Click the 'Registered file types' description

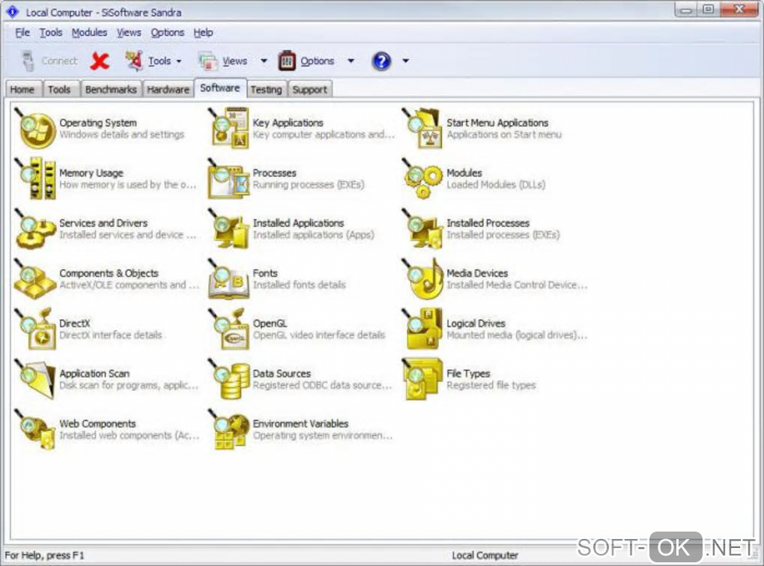(x=491, y=386)
